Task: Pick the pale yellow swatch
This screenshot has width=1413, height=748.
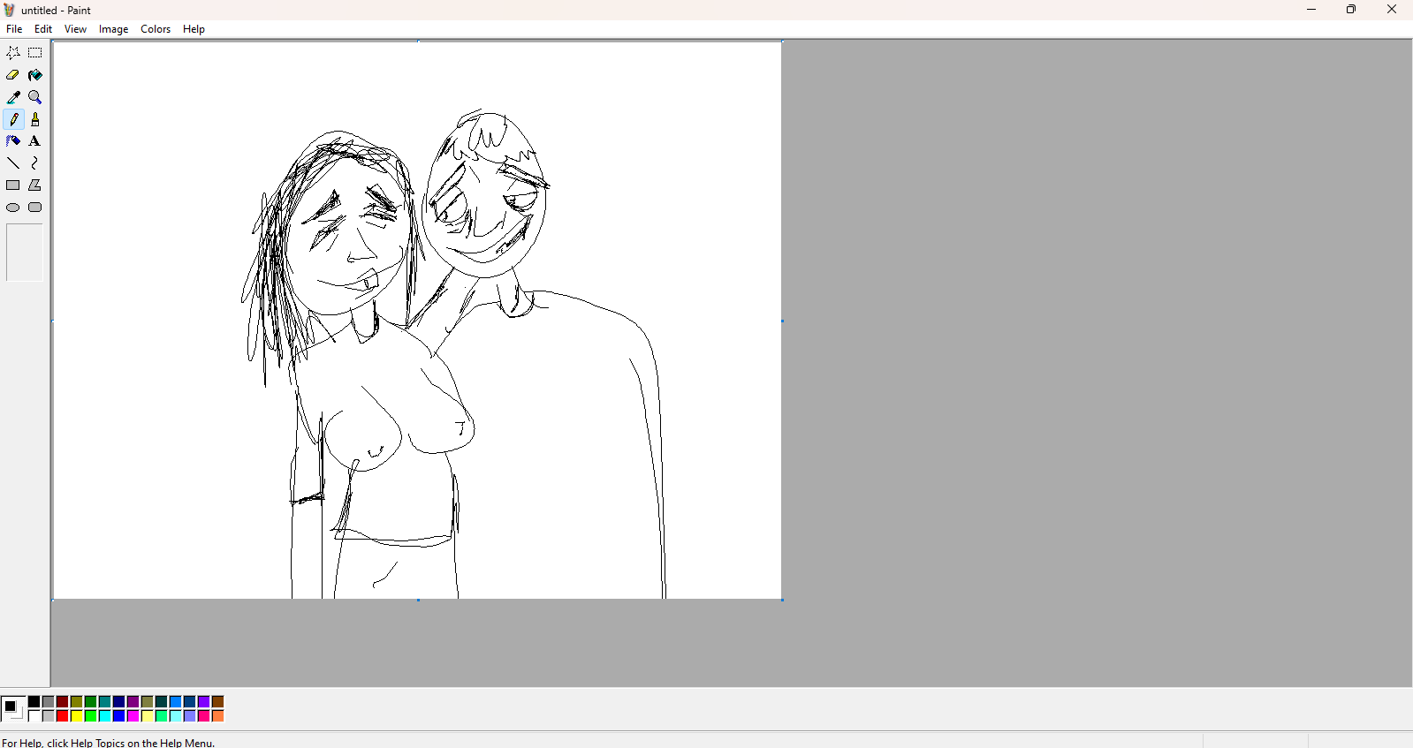Action: [148, 716]
